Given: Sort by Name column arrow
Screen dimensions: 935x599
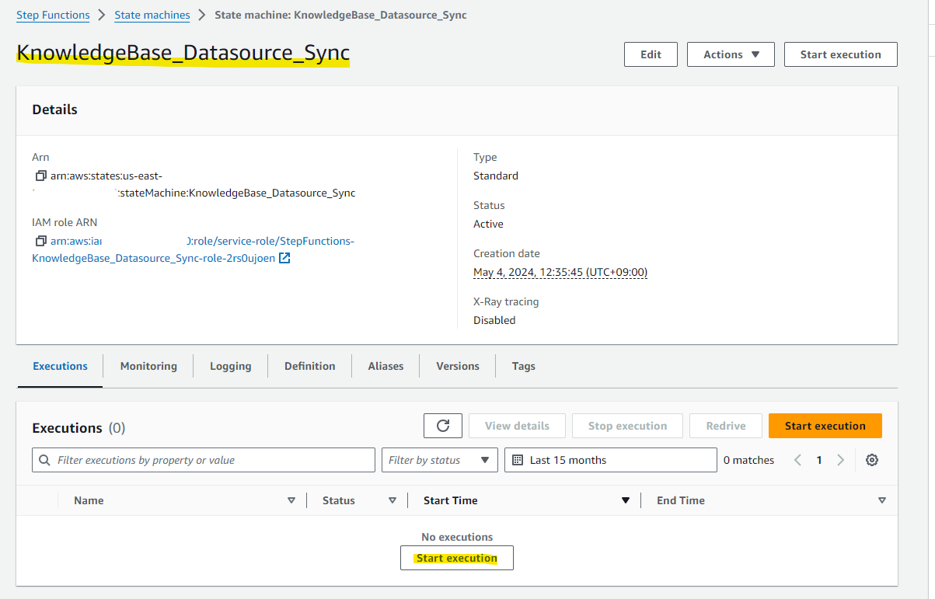Looking at the screenshot, I should tap(291, 500).
